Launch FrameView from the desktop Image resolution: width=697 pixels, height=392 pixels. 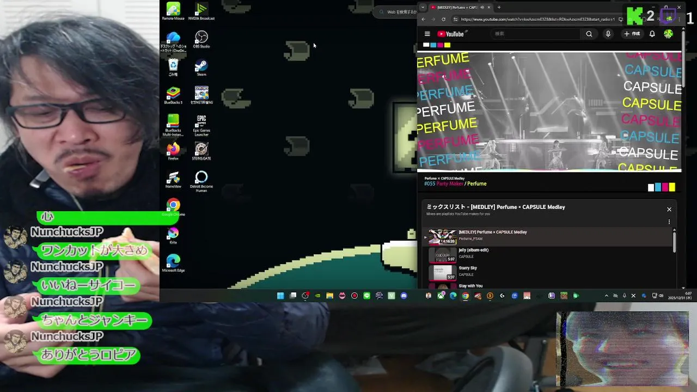point(173,180)
